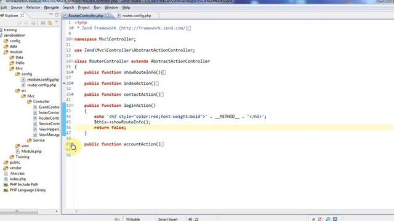Click the IndexContro... file icon
Viewport: 394px width, 221px height.
35,112
